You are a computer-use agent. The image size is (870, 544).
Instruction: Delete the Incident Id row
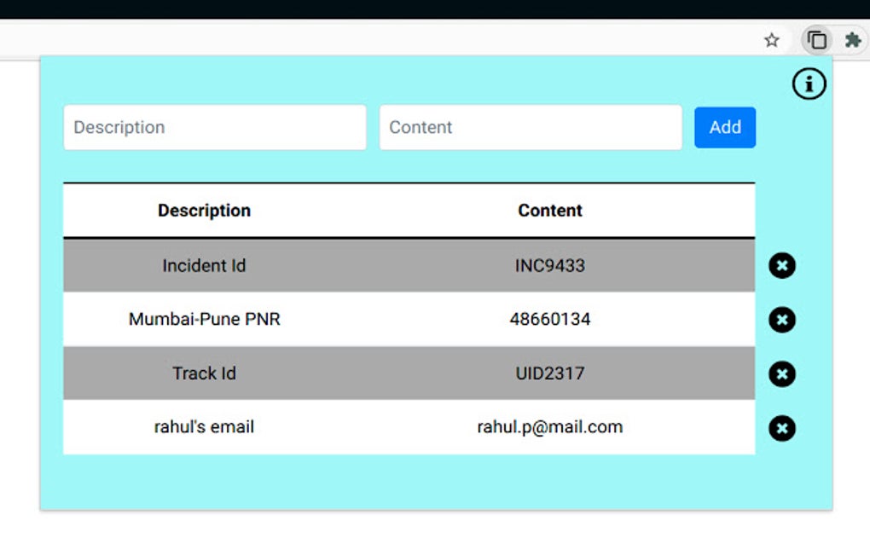pos(781,266)
